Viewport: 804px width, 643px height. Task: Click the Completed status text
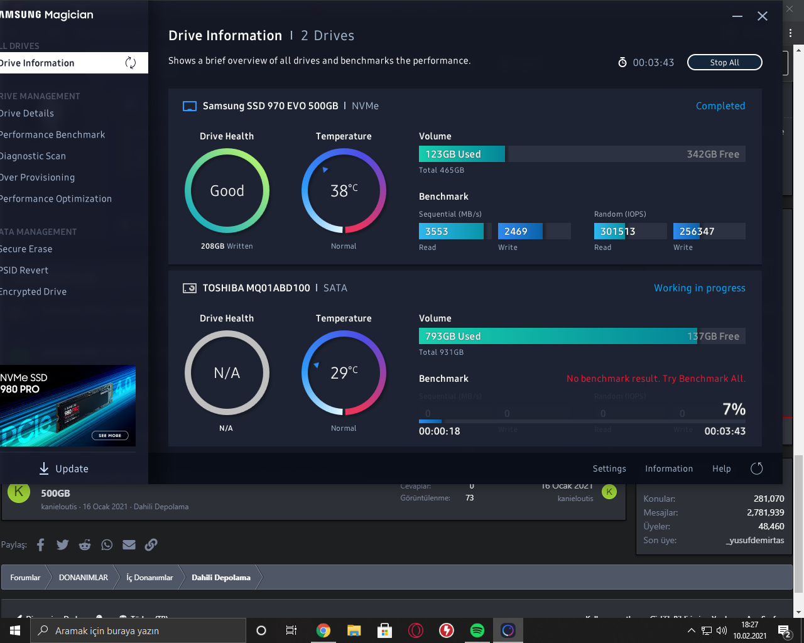pyautogui.click(x=720, y=106)
